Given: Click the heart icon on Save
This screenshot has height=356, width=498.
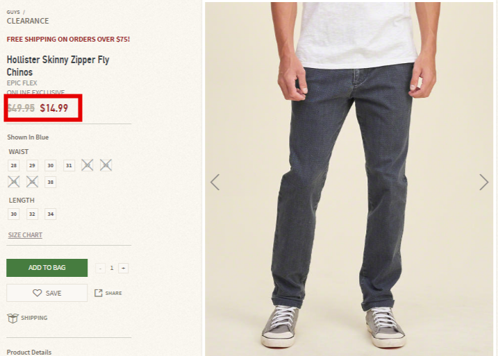Looking at the screenshot, I should 38,293.
